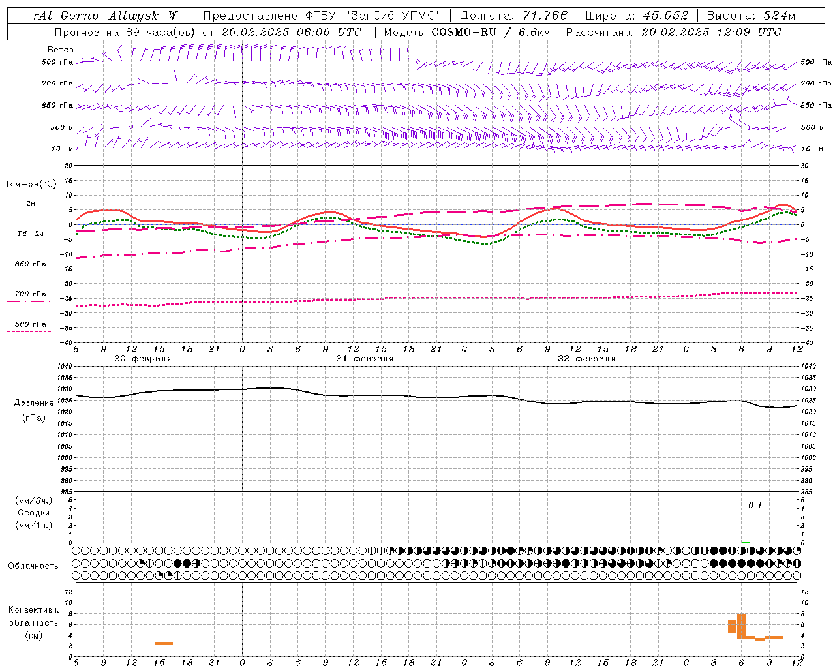The image size is (835, 668).
Task: Click the text Предоставлено ФГБУ "ЗапСиб УГМС"
Action: (322, 16)
